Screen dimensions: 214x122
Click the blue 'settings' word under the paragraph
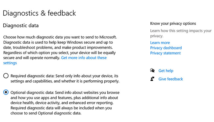10,63
